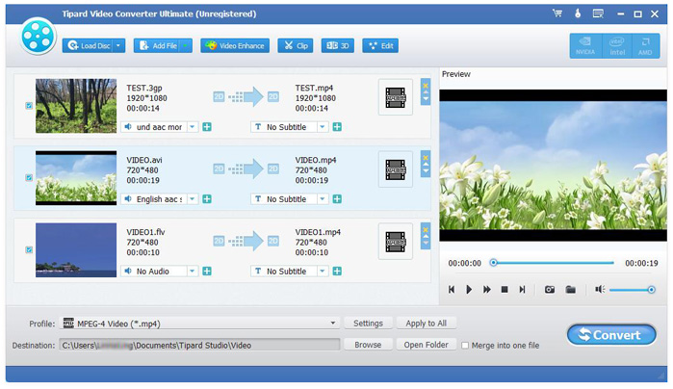Expand the Add File dropdown arrow
This screenshot has width=673, height=389.
click(186, 45)
